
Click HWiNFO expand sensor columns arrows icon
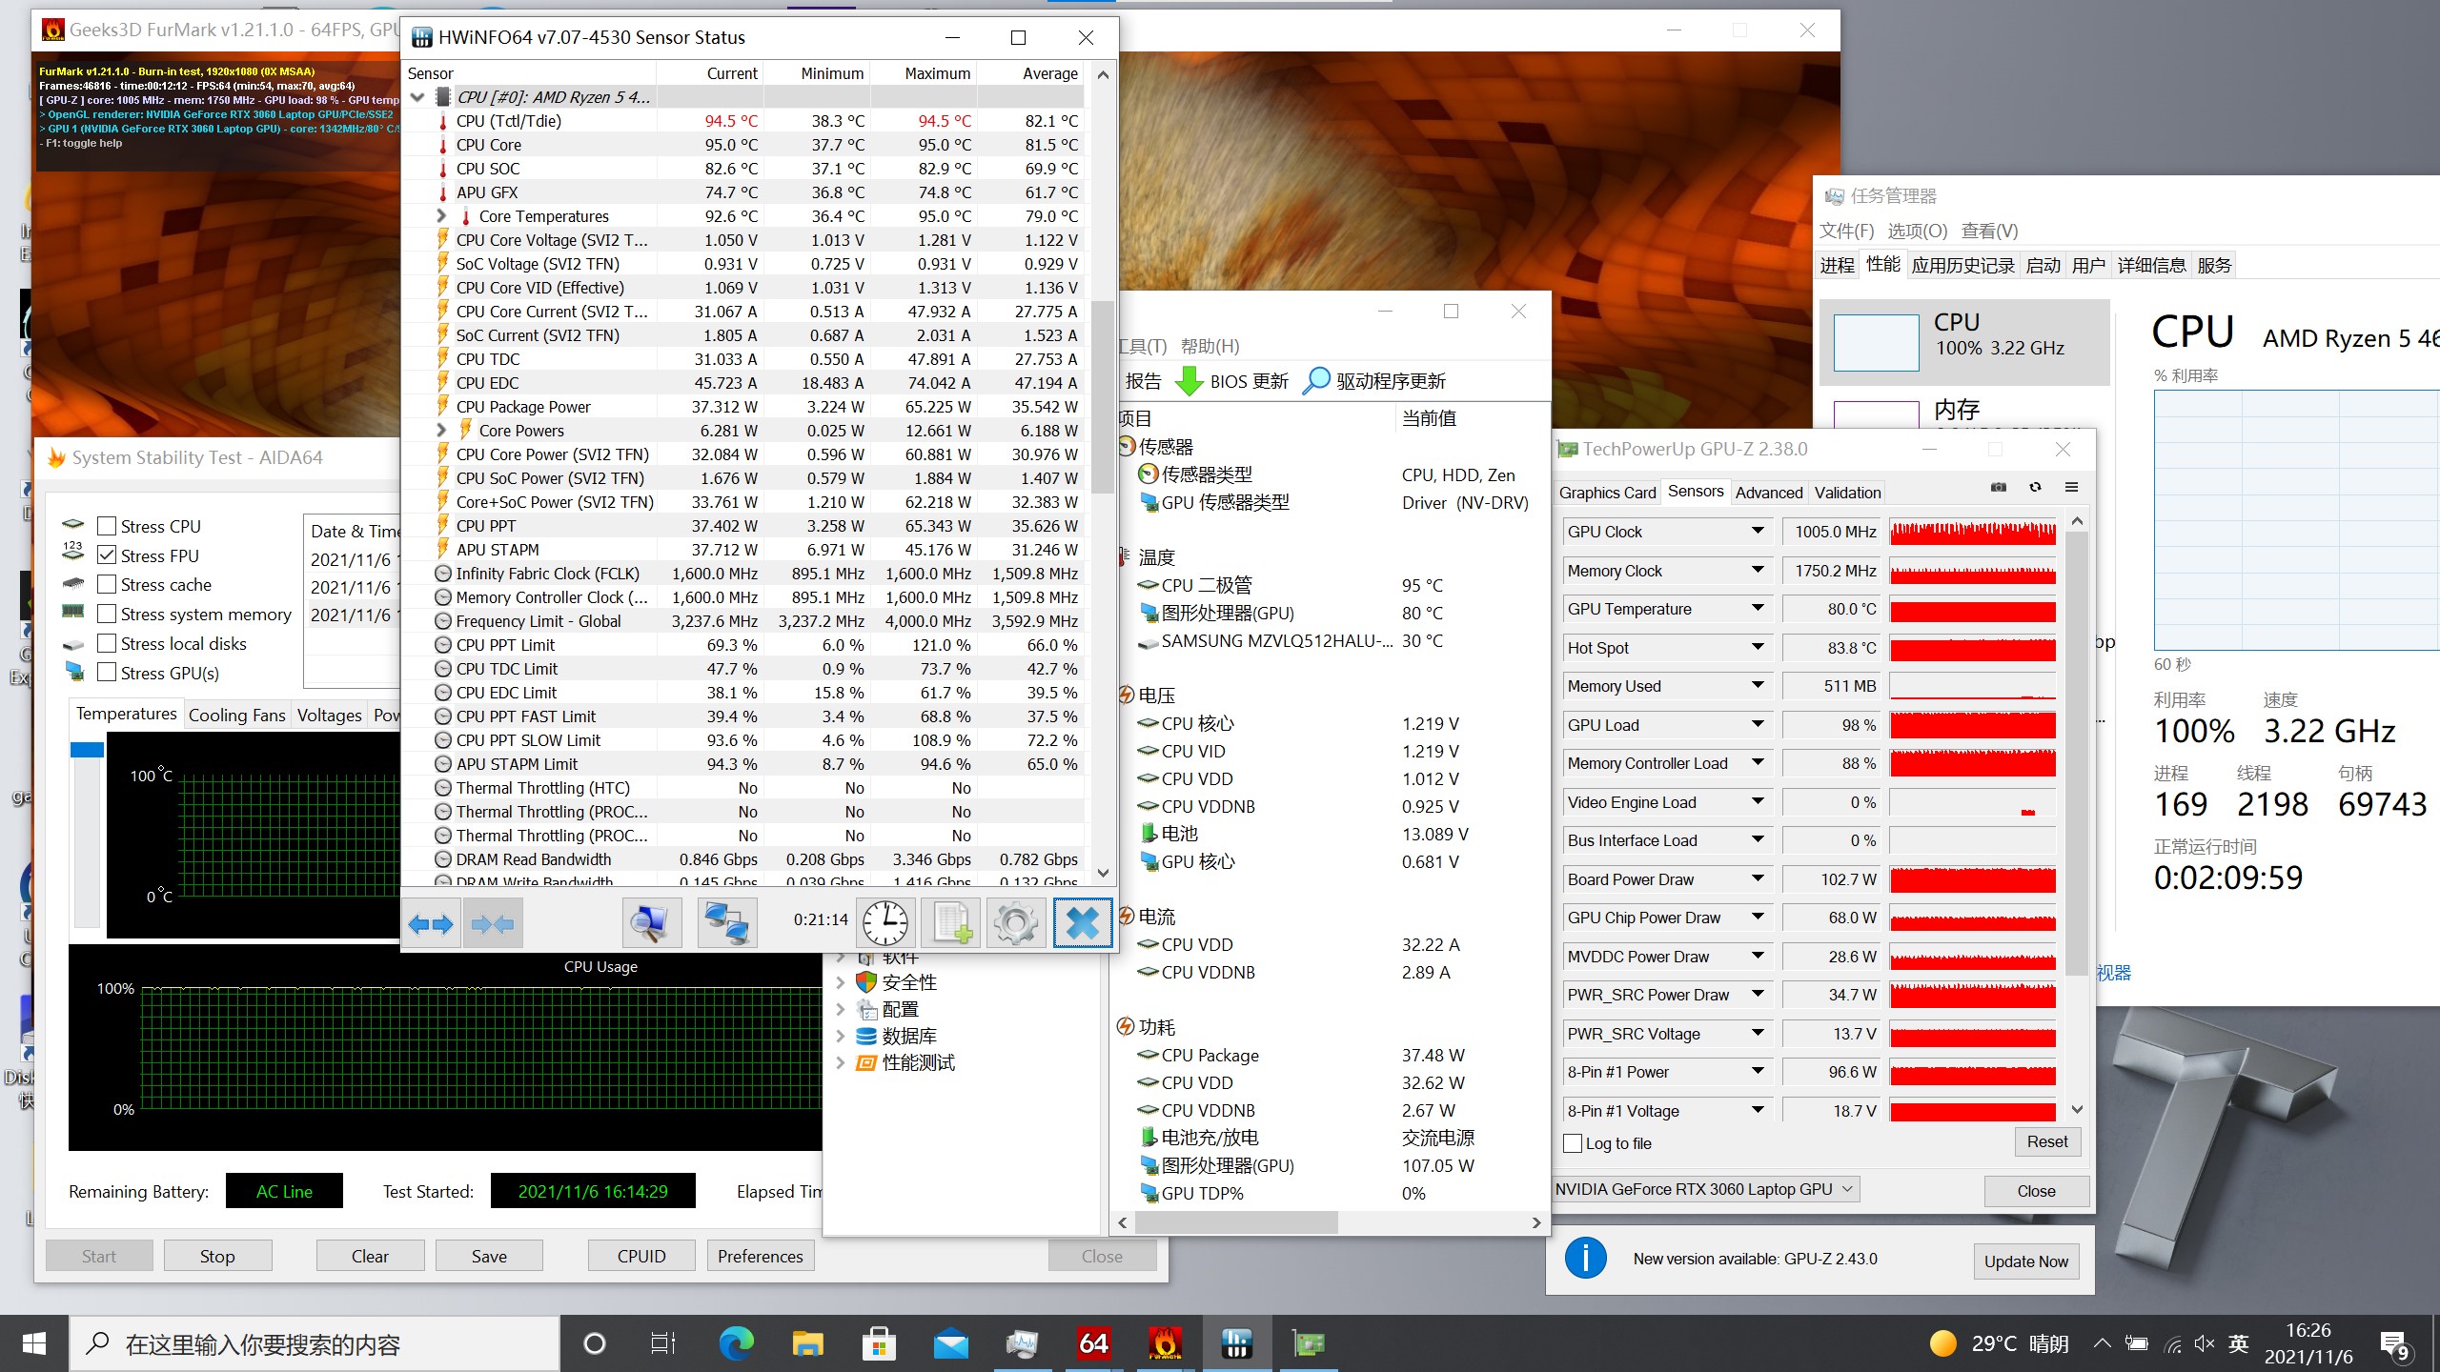click(431, 923)
